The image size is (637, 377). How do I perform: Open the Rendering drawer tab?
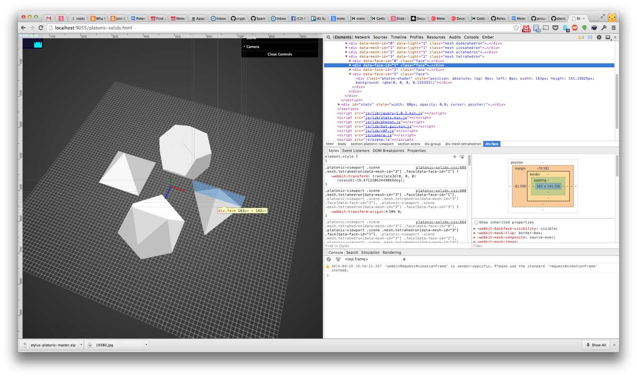pos(392,253)
